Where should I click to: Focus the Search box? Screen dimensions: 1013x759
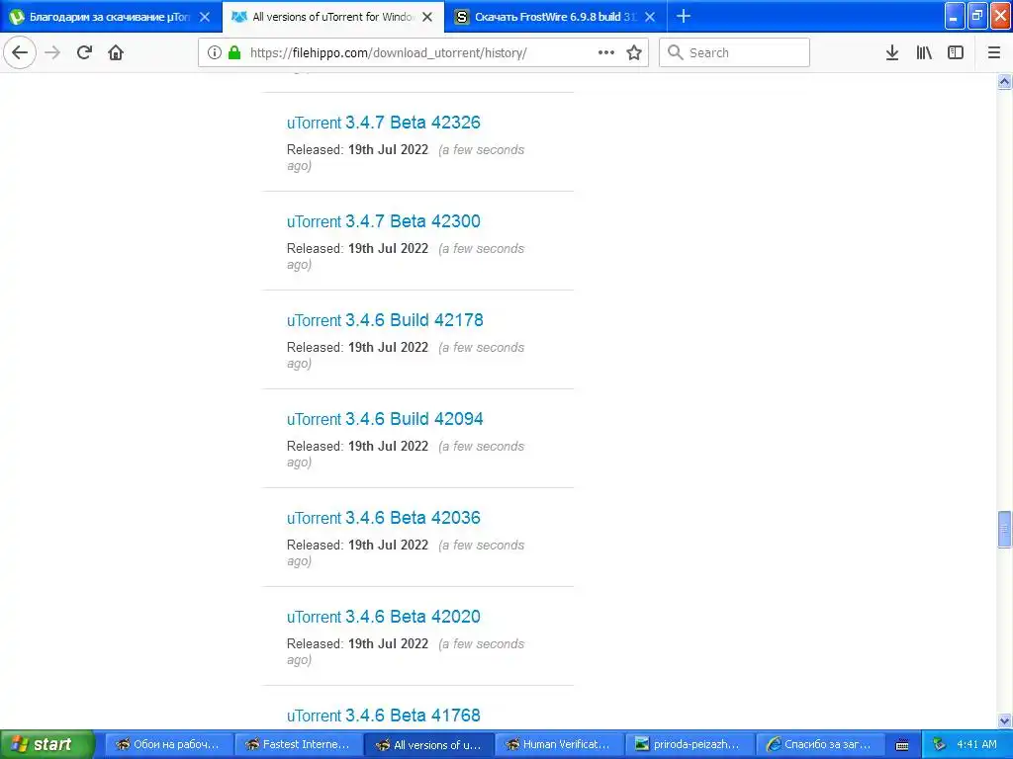point(734,52)
